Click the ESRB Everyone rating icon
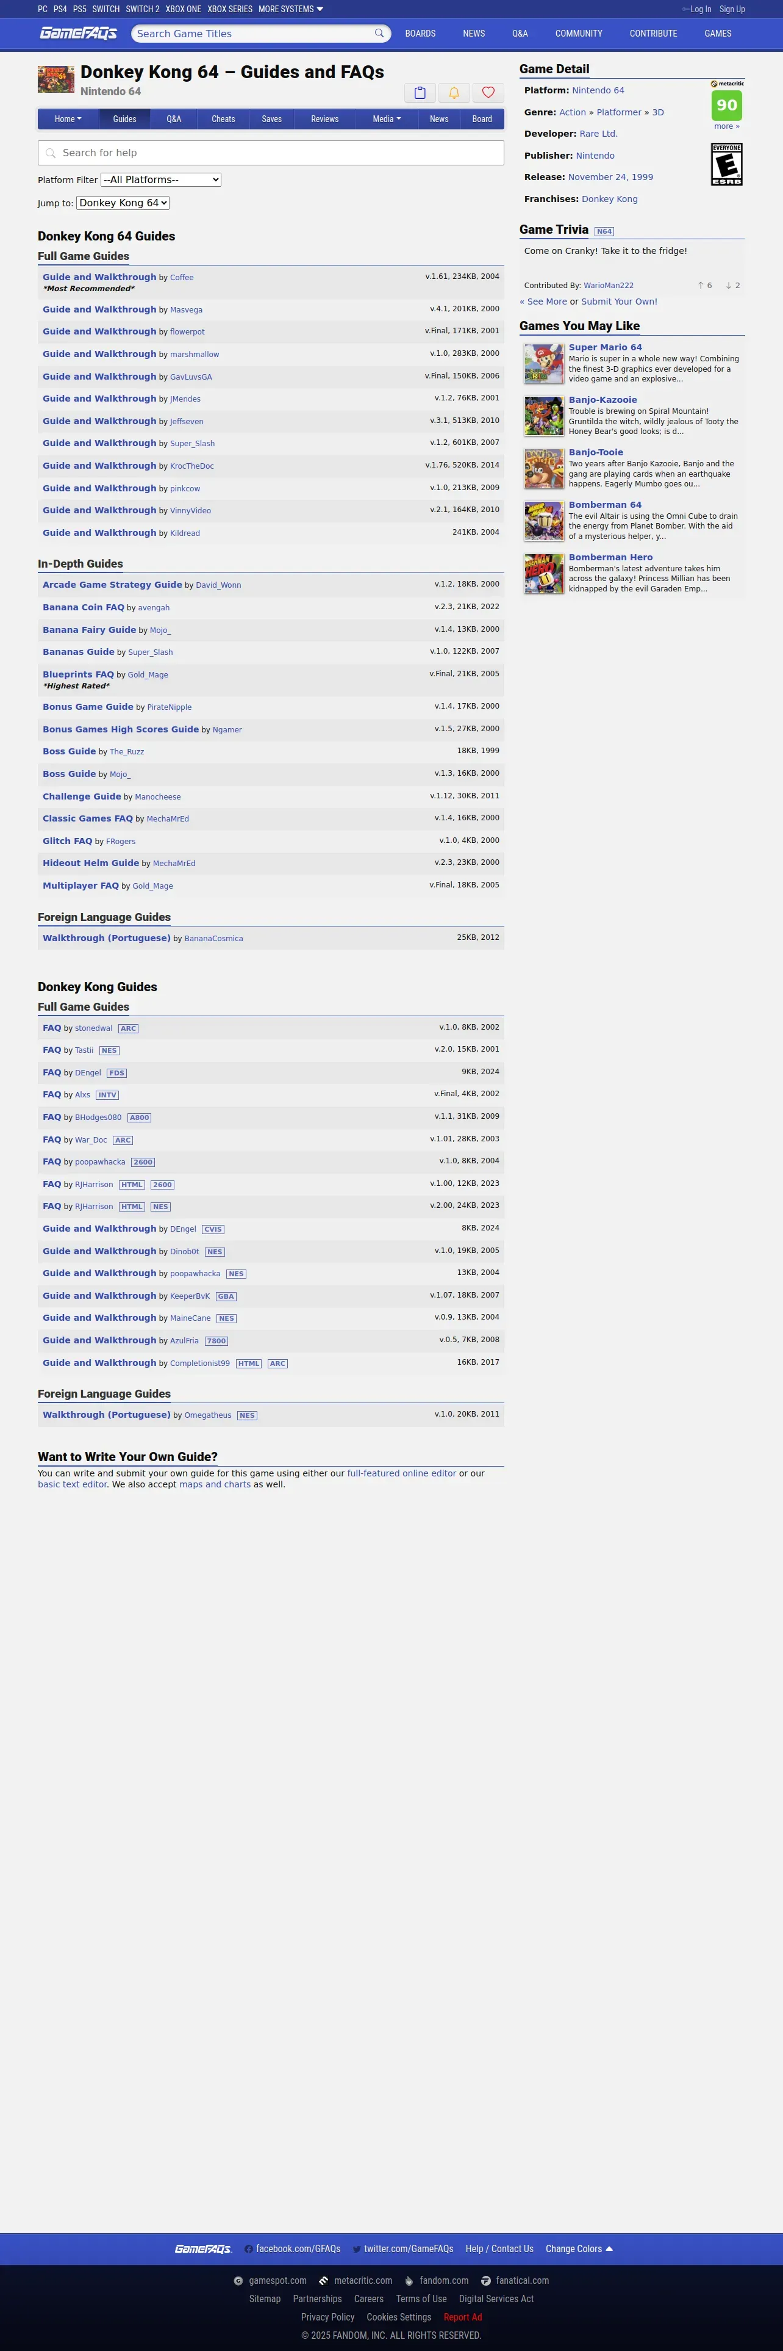 726,164
